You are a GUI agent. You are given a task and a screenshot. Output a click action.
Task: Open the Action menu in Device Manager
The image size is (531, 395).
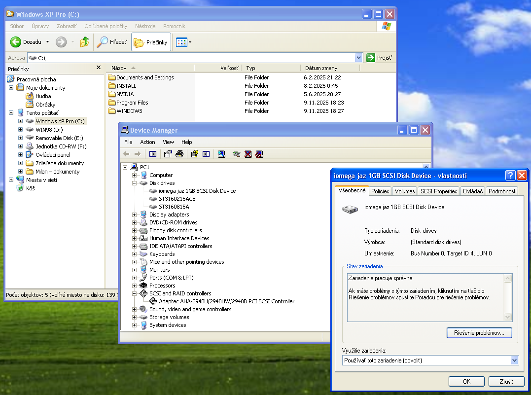point(147,142)
